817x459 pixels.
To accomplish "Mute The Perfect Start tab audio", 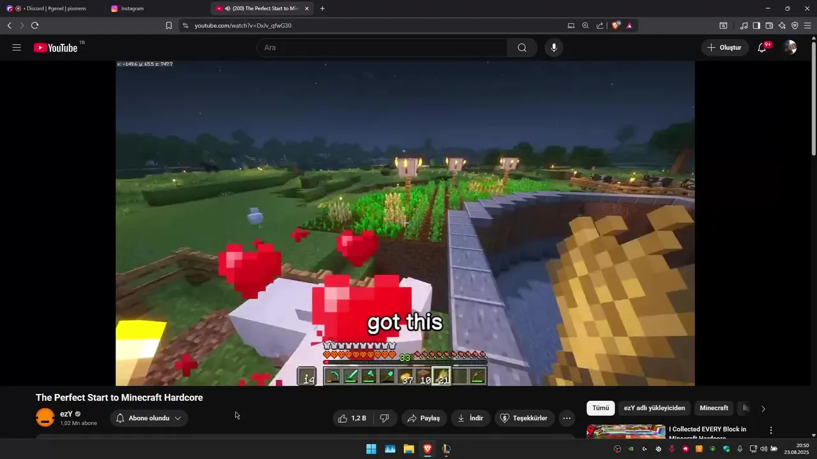I will [228, 8].
